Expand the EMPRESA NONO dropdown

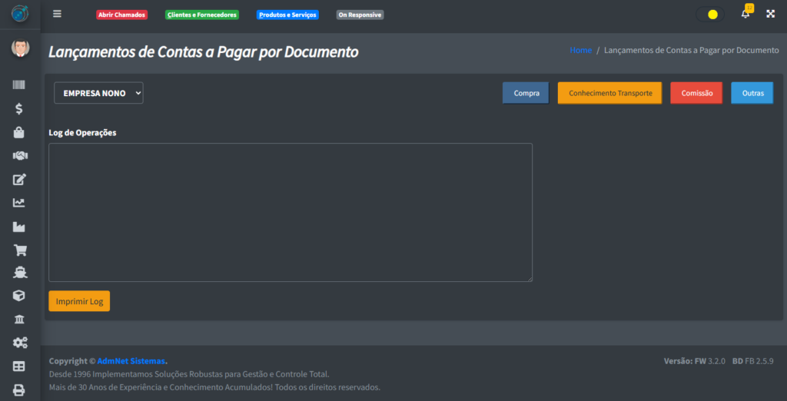(98, 93)
